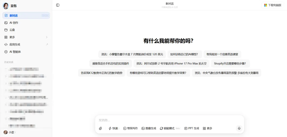
Task: Open the 快速 mode dropdown
Action: (x=114, y=129)
